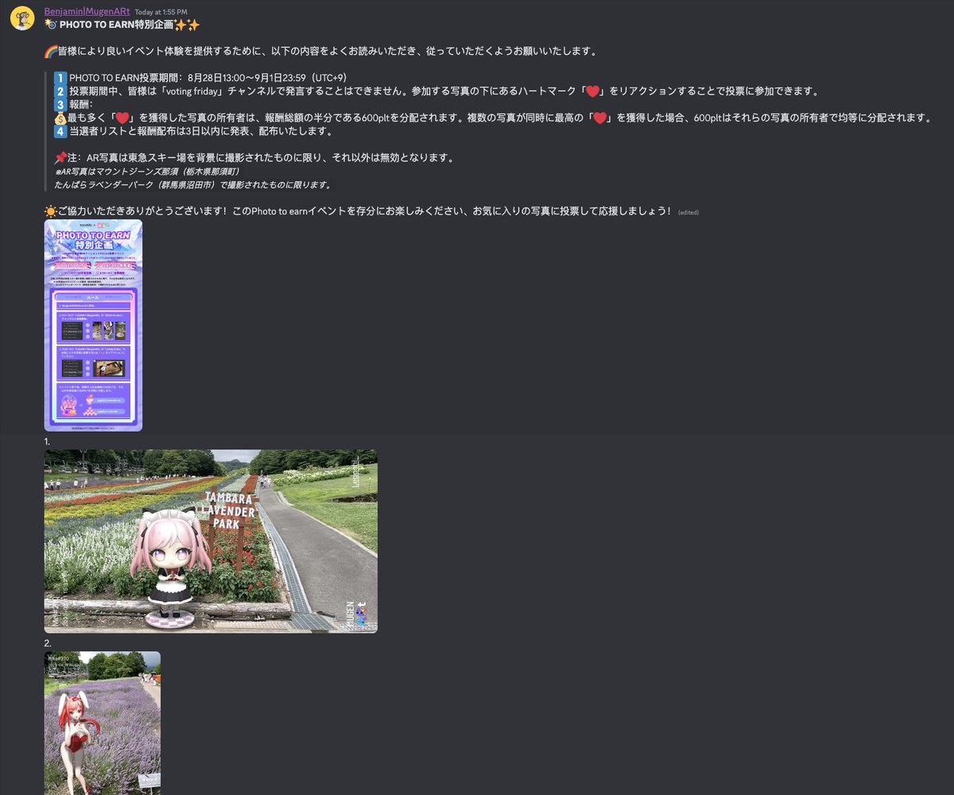Click the '(edited)' label
This screenshot has height=795, width=954.
pos(688,212)
